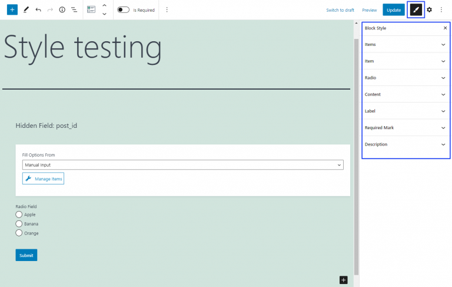Expand the Label style panel
Screen dimensions: 452x287
(405, 111)
